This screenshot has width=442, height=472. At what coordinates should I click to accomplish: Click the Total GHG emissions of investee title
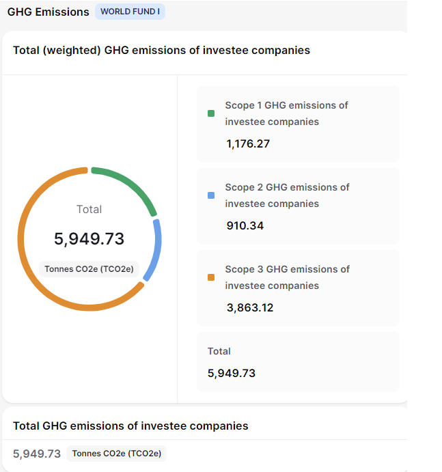coord(130,426)
